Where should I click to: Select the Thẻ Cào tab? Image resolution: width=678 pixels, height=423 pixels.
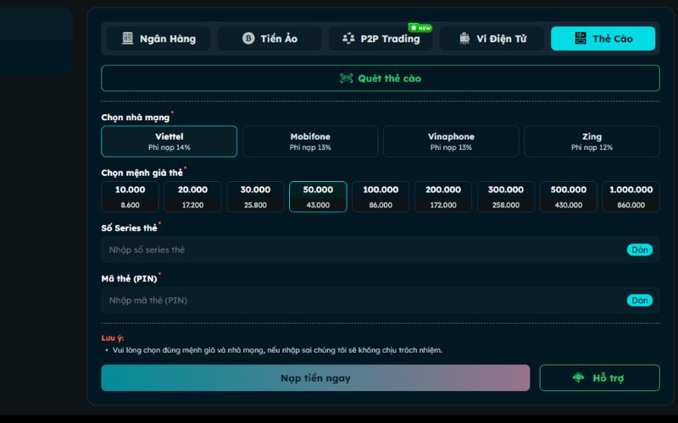point(603,38)
